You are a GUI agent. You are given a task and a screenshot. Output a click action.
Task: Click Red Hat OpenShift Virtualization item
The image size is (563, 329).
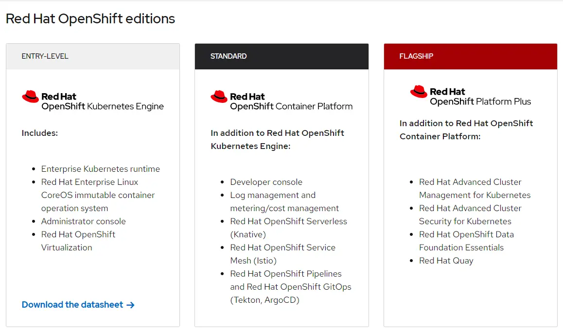(x=78, y=241)
